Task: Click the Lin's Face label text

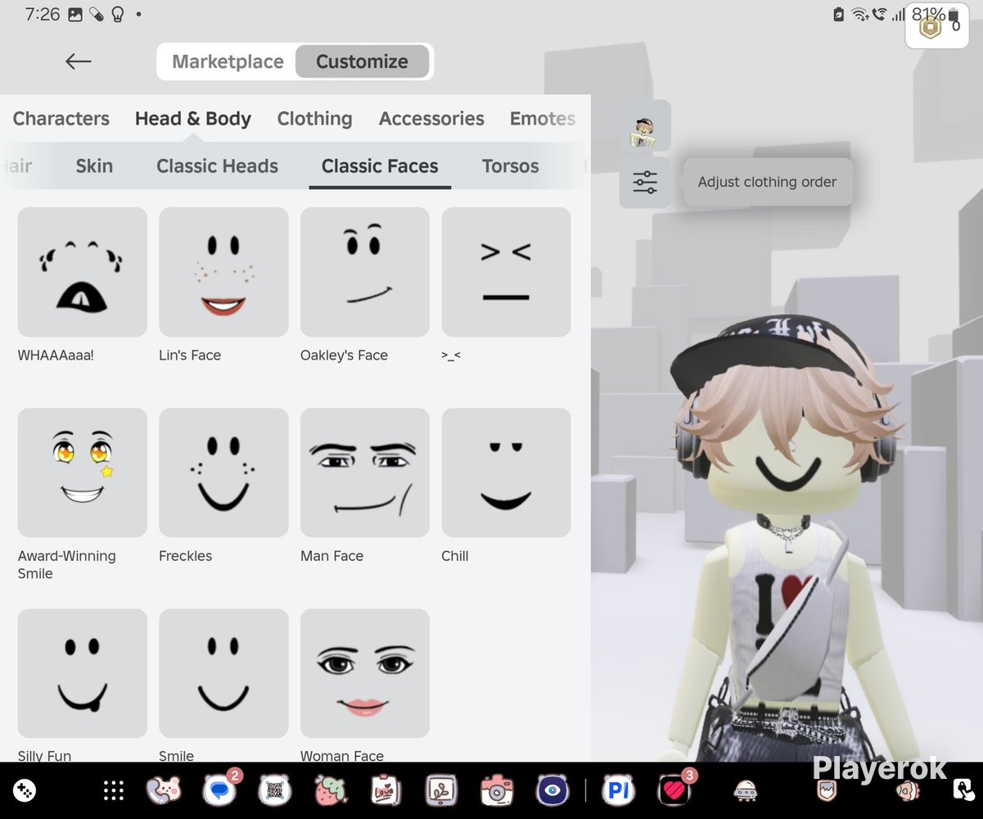Action: (x=190, y=355)
